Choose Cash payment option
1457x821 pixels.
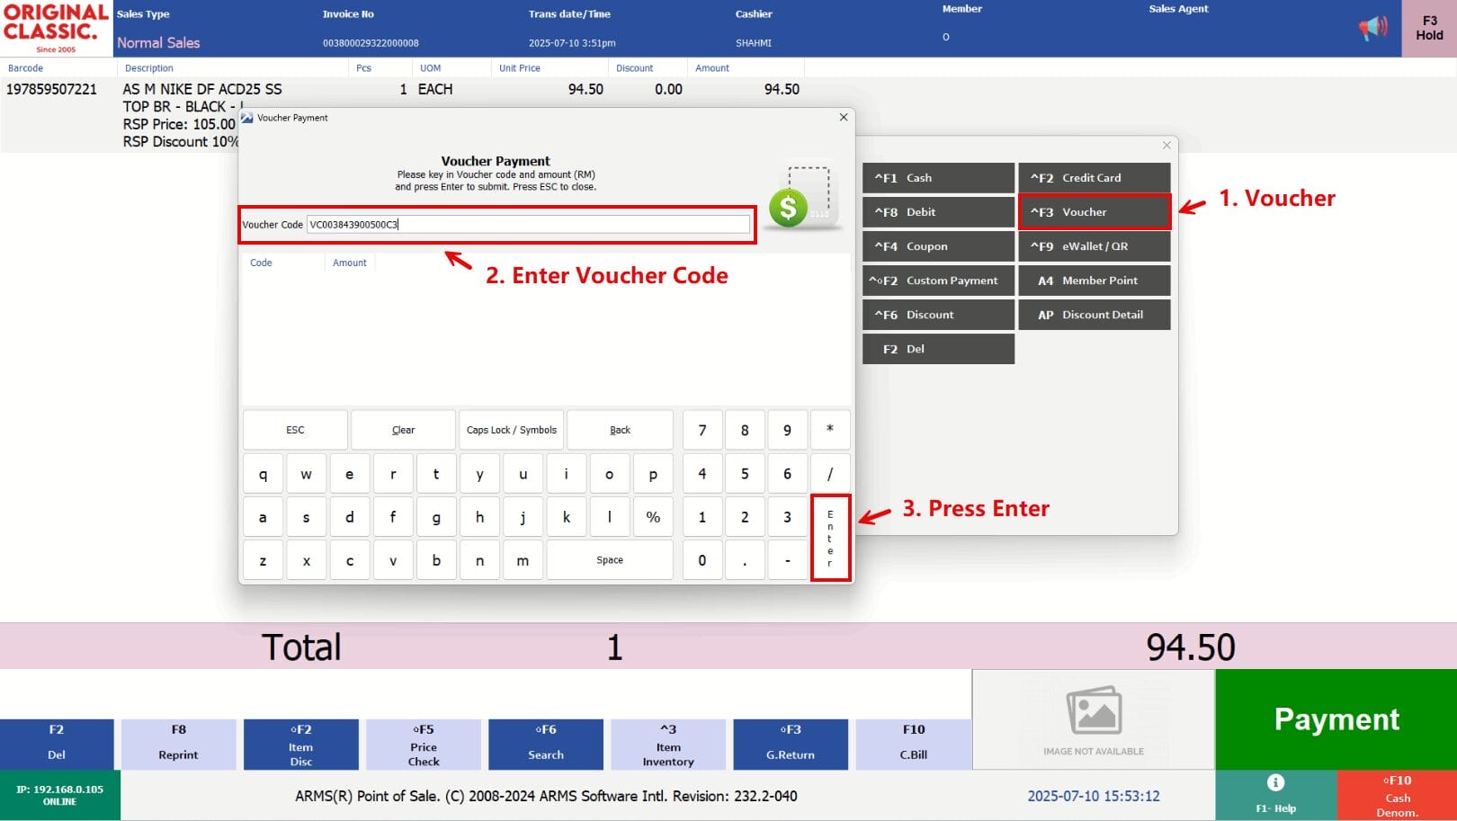(938, 178)
